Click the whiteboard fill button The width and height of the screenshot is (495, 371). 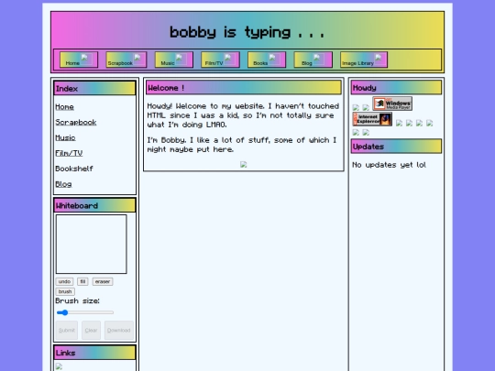[x=82, y=281]
